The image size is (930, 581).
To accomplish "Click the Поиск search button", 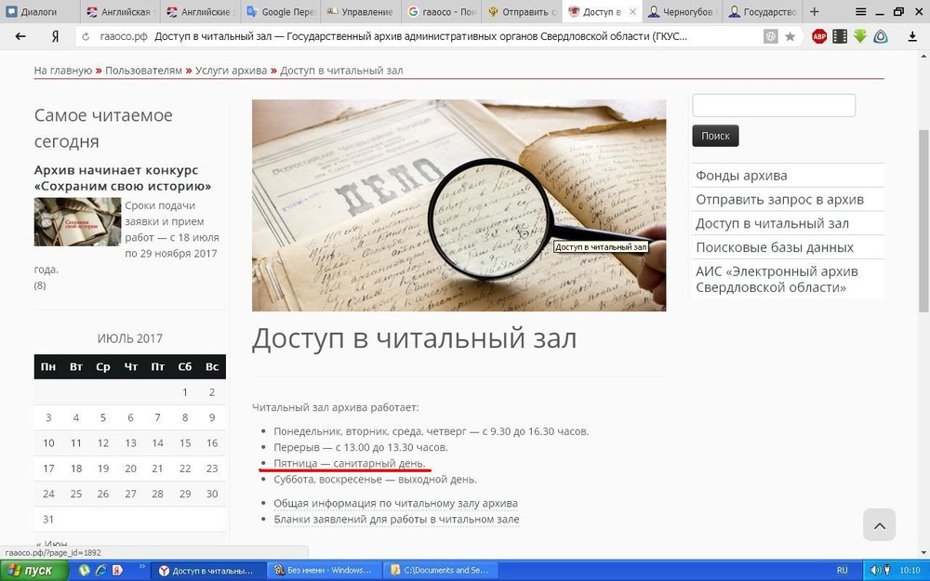I will [715, 136].
